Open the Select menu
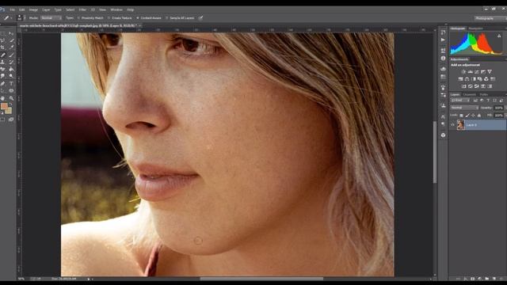The height and width of the screenshot is (285, 507). [70, 9]
